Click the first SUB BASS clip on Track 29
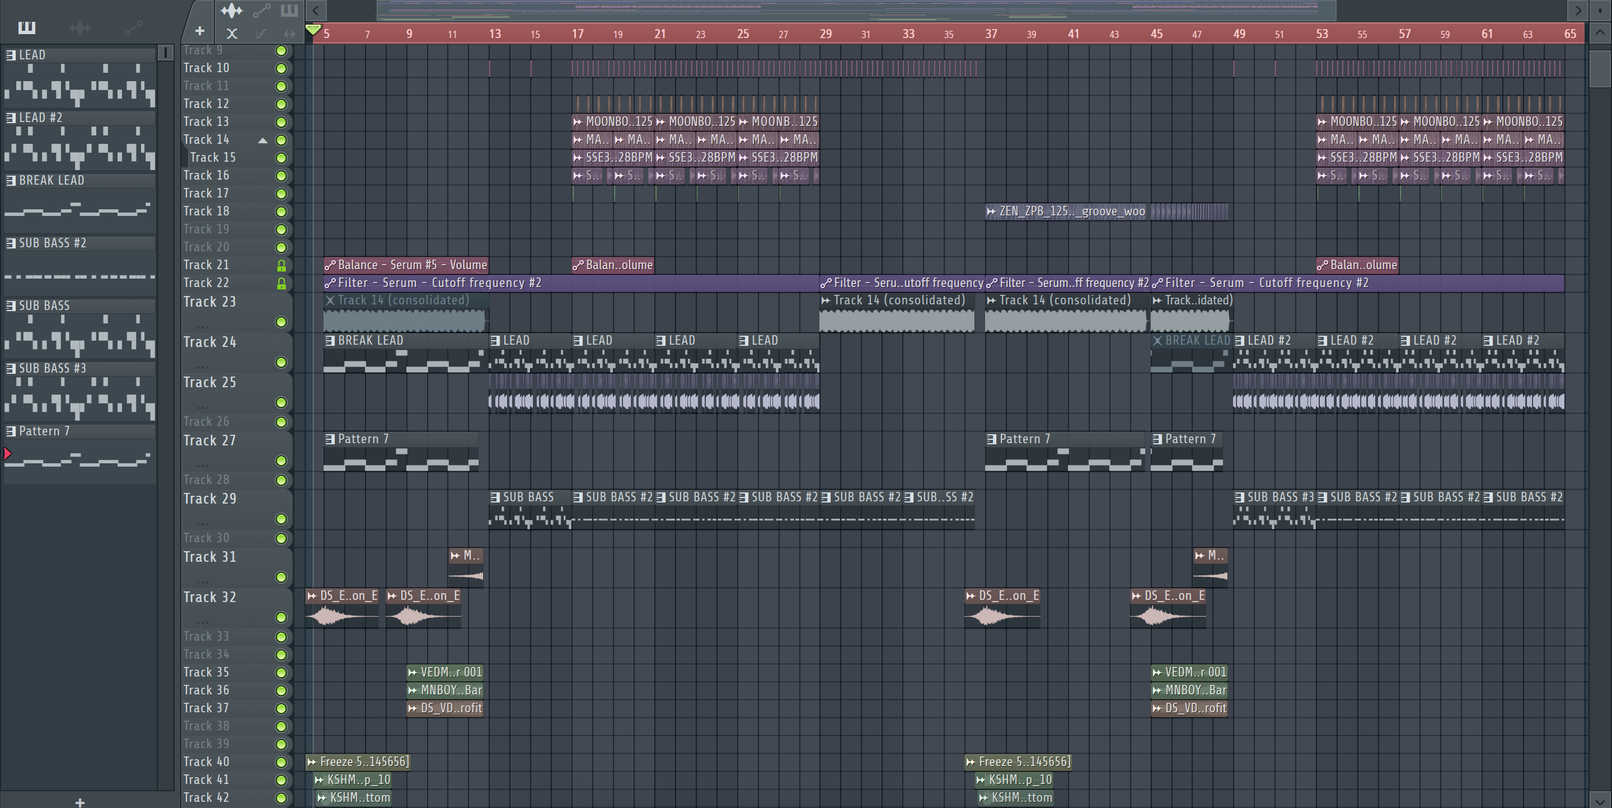The height and width of the screenshot is (808, 1612). pyautogui.click(x=529, y=510)
